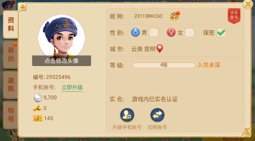Click the level 4级 progress bar

pyautogui.click(x=164, y=65)
